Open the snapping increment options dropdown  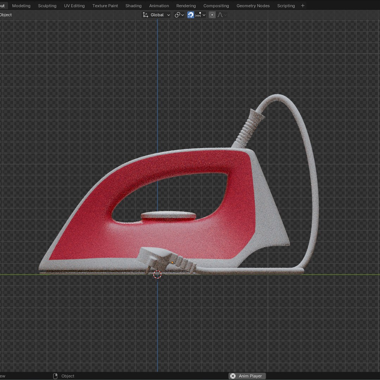click(201, 15)
